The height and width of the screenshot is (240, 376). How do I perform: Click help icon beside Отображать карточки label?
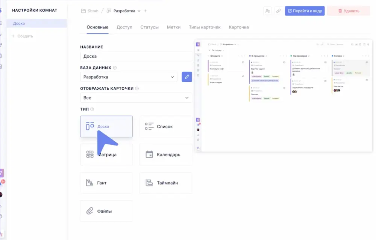click(x=137, y=88)
